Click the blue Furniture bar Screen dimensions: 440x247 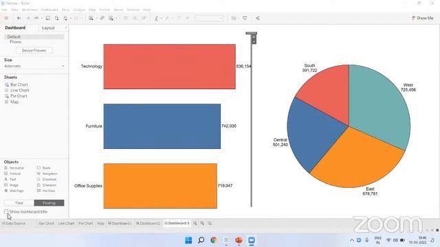(x=162, y=126)
